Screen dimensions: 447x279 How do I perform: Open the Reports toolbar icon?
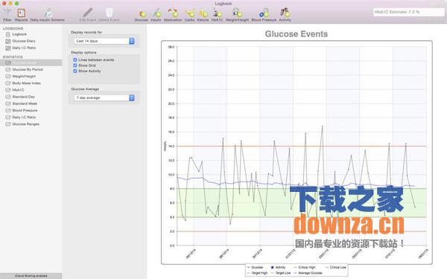pos(22,14)
